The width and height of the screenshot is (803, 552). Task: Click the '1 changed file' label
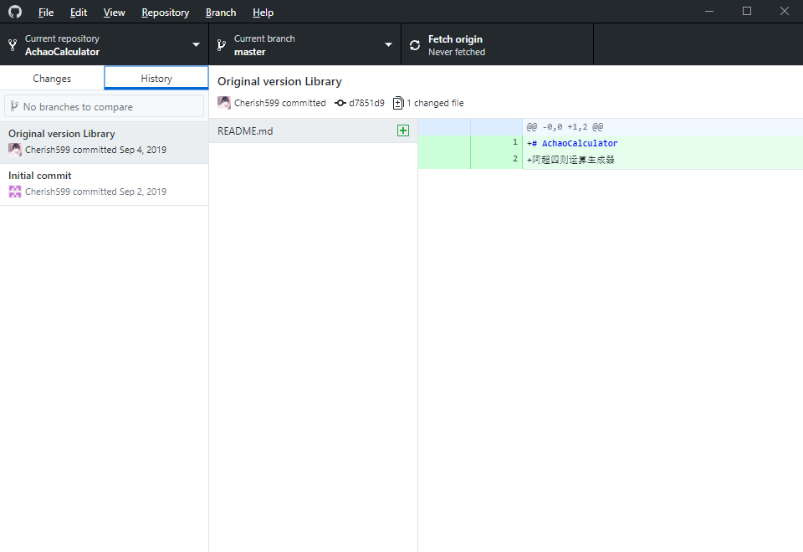[x=435, y=103]
